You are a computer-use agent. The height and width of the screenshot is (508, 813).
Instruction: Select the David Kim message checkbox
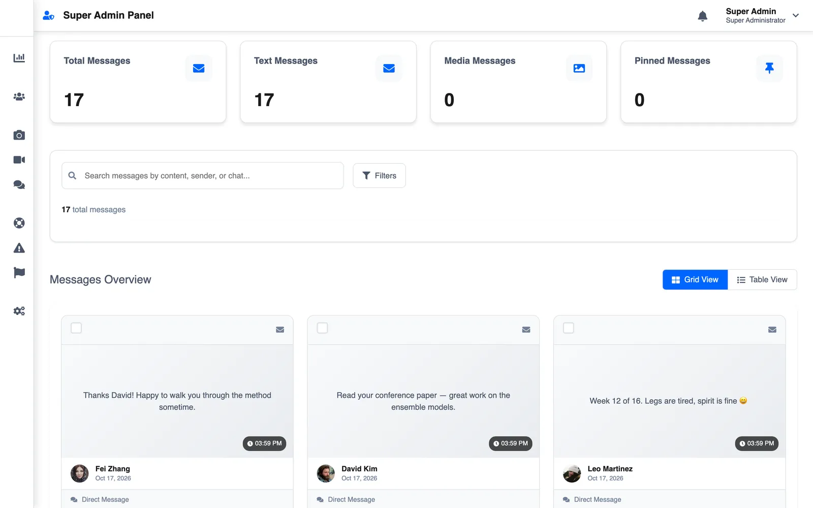click(322, 328)
